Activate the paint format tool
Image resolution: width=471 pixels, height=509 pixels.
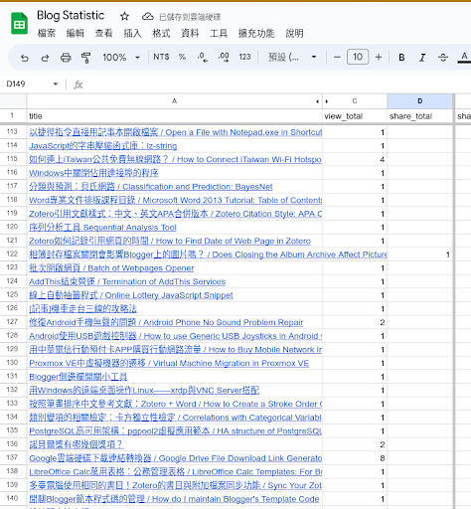(85, 58)
